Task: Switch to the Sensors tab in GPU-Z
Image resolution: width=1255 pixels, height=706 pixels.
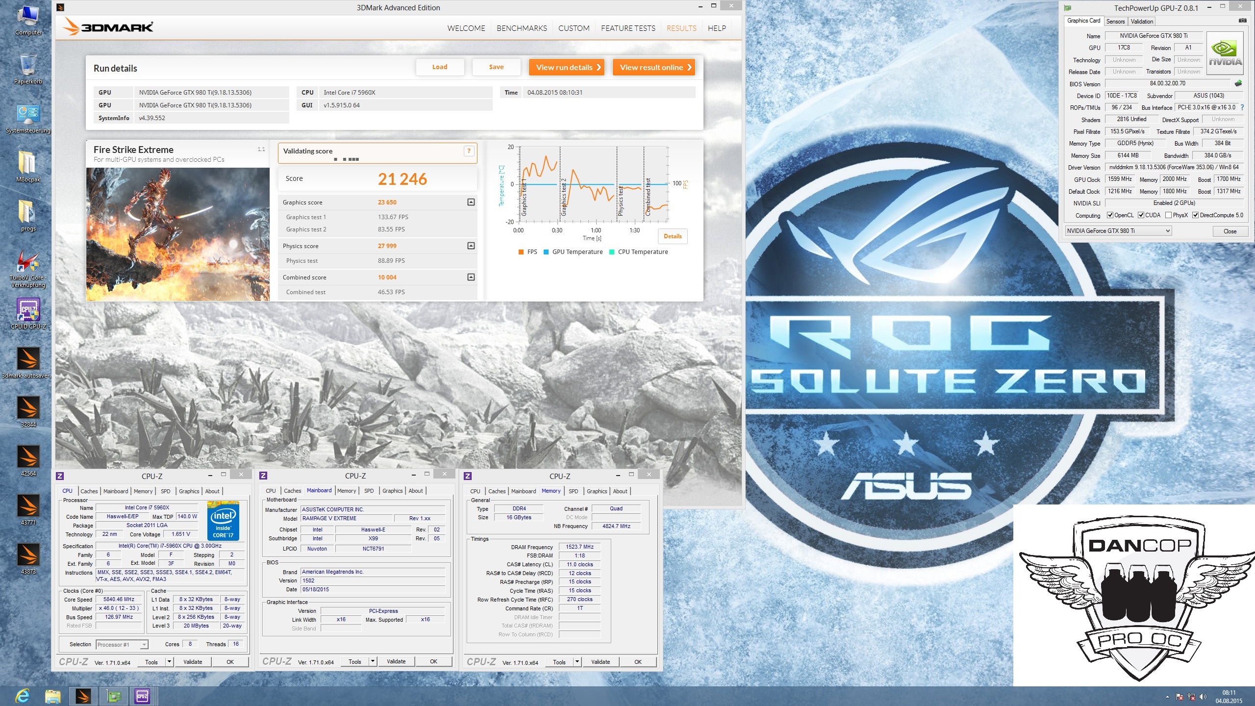Action: pyautogui.click(x=1115, y=22)
